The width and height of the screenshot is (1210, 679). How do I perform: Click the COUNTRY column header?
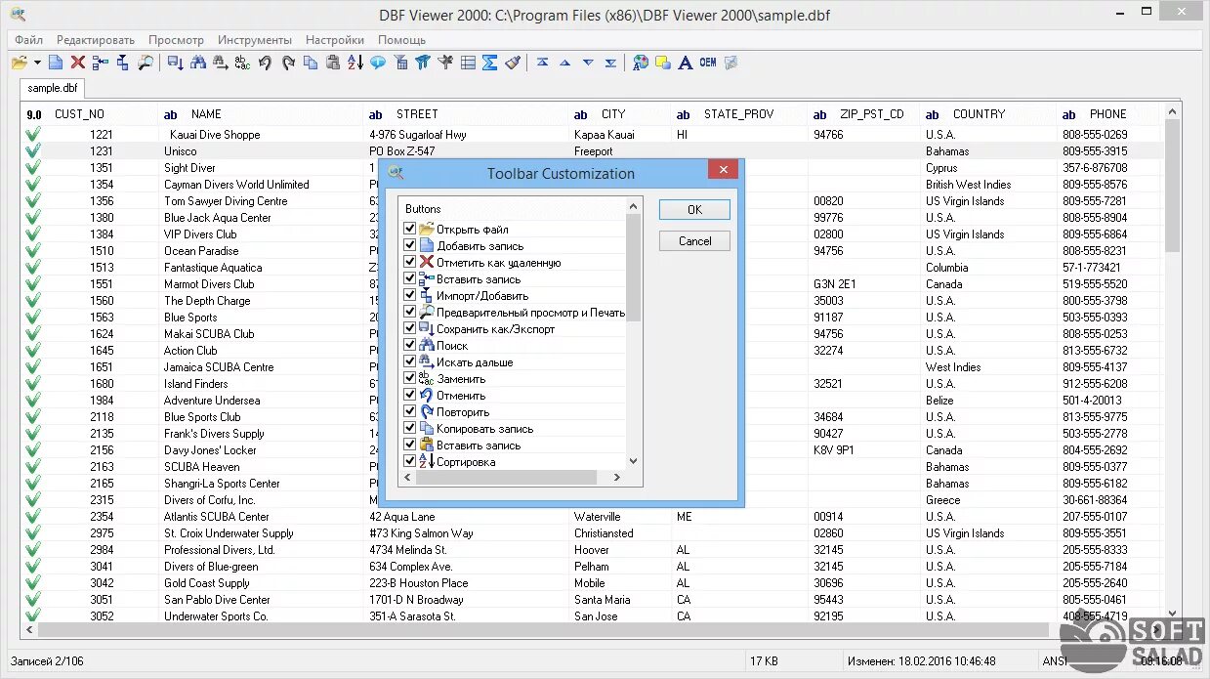coord(988,114)
